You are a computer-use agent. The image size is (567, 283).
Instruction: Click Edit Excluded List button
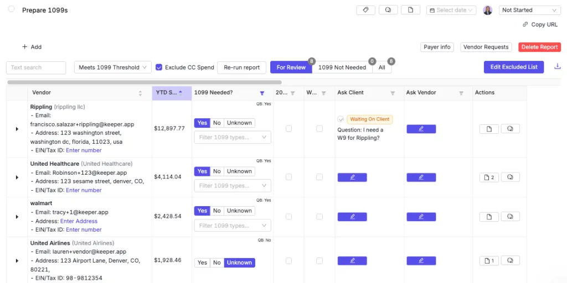(514, 67)
